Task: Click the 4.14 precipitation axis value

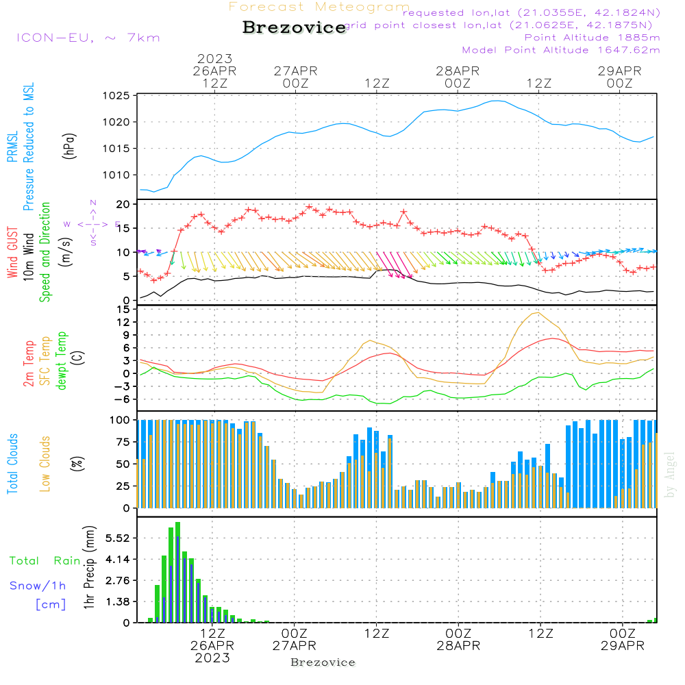Action: click(x=118, y=559)
